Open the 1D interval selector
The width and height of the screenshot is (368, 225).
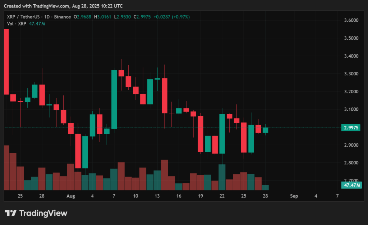[47, 17]
